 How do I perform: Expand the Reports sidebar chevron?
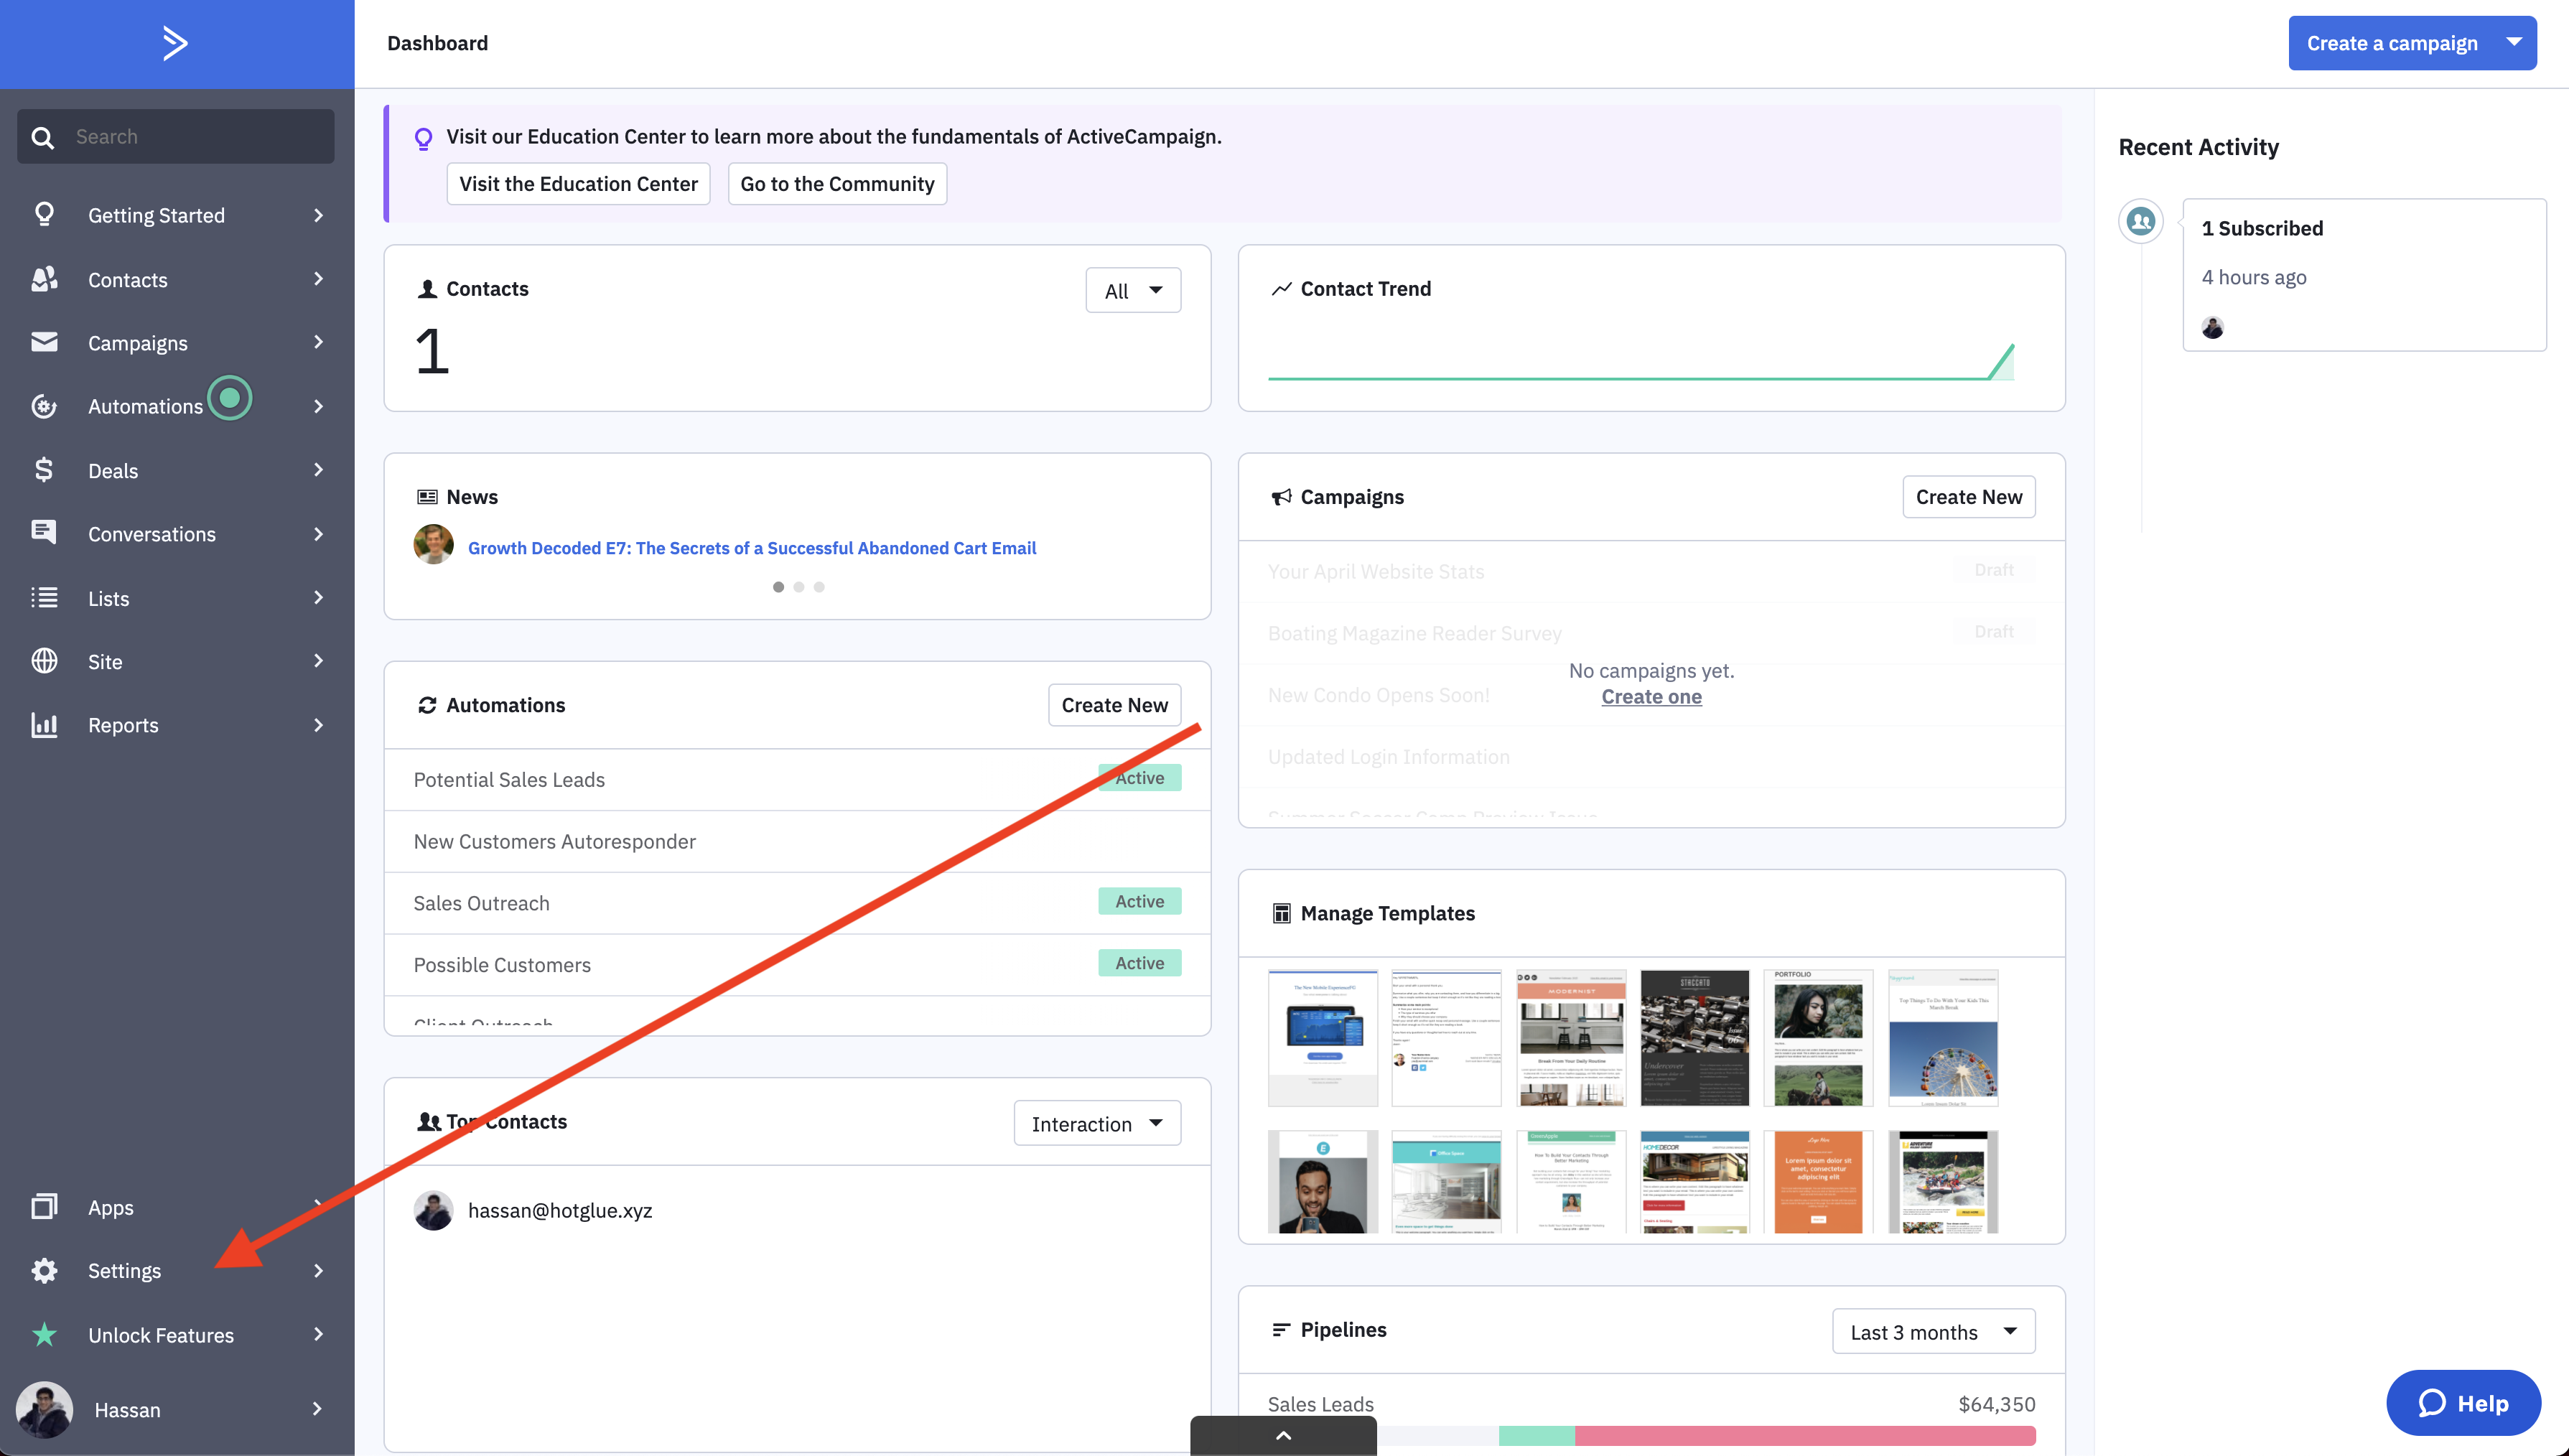318,725
